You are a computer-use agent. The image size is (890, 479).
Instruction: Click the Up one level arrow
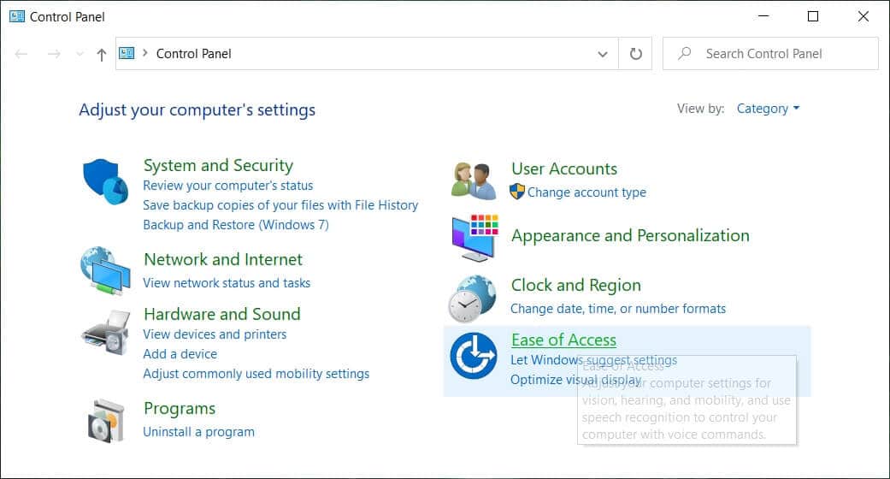tap(102, 55)
